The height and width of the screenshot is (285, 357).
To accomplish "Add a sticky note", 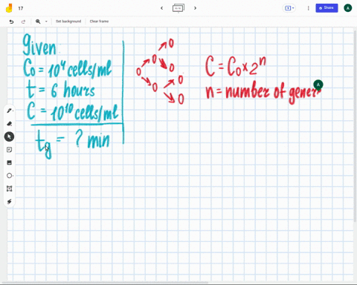I will point(9,150).
